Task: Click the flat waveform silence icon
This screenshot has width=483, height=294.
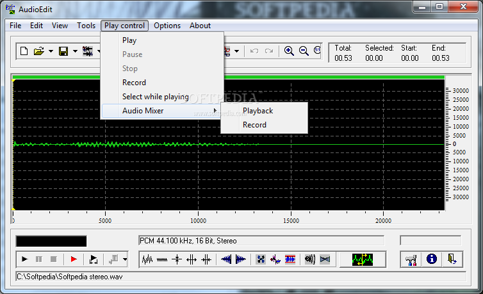Action: click(x=162, y=259)
